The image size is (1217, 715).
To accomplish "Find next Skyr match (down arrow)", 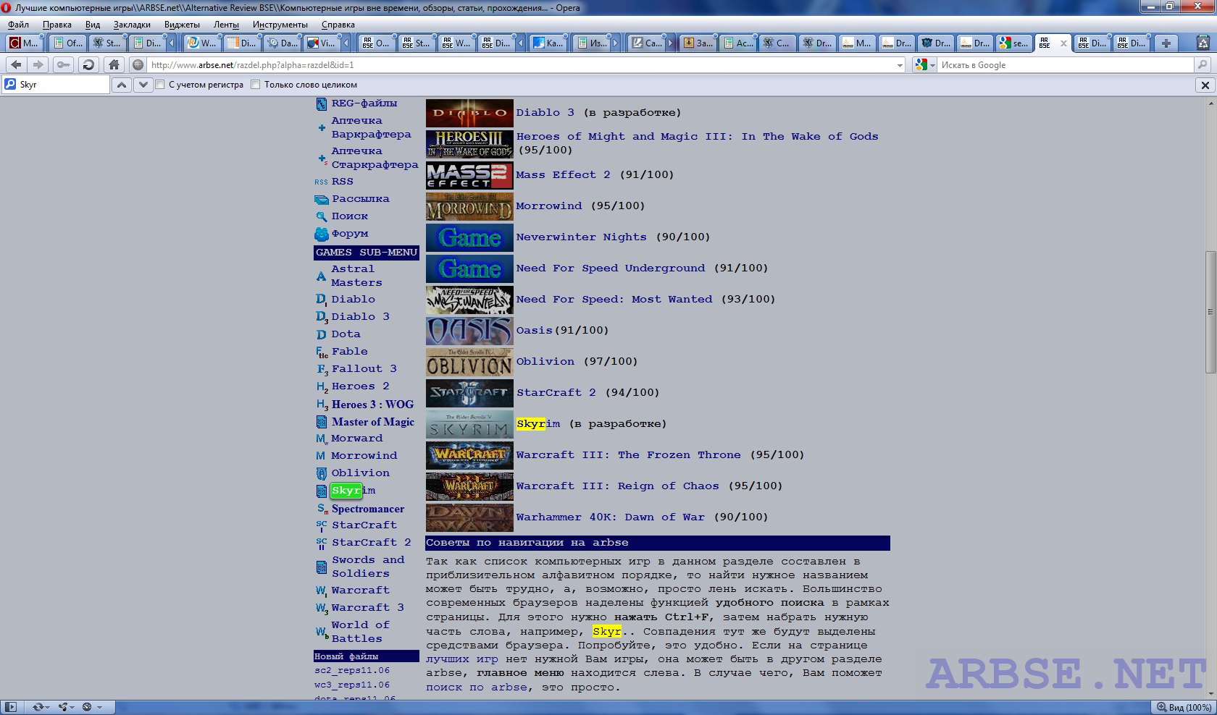I will click(x=143, y=85).
